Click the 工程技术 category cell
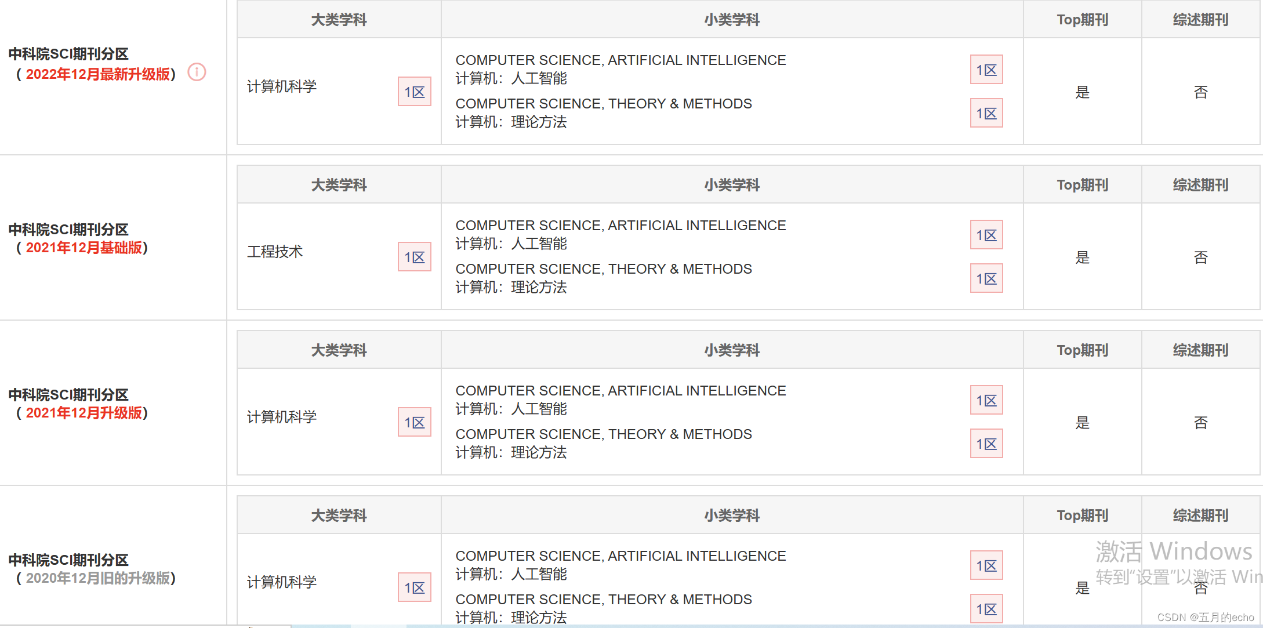This screenshot has height=628, width=1263. [275, 252]
